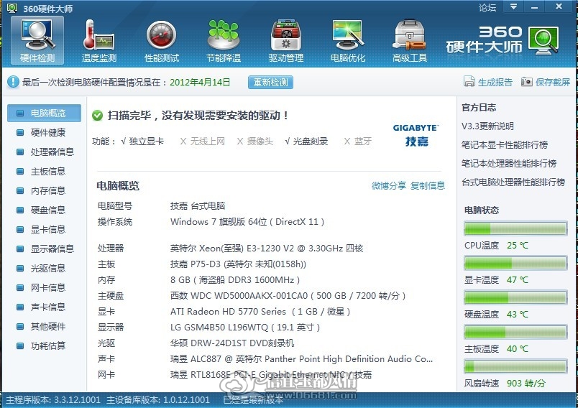
Task: Click the 保存截屏 camera icon
Action: pos(526,82)
